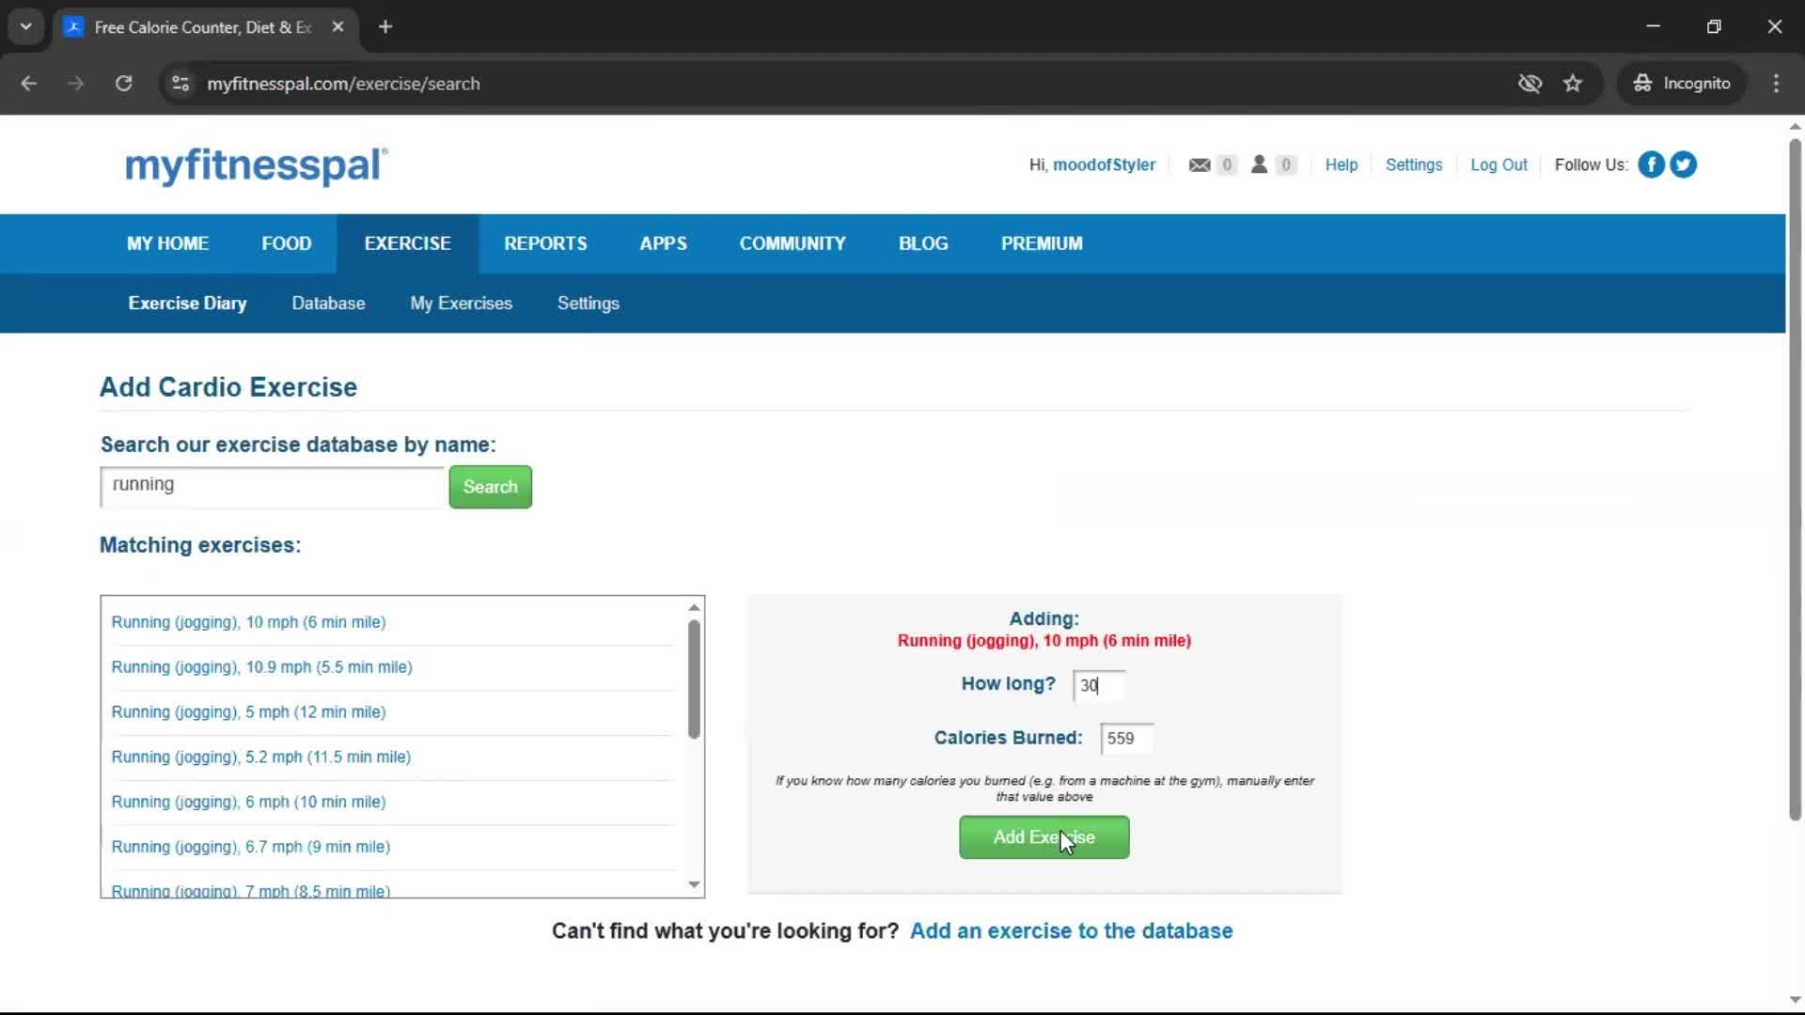Open account Settings link in header

pos(1413,165)
